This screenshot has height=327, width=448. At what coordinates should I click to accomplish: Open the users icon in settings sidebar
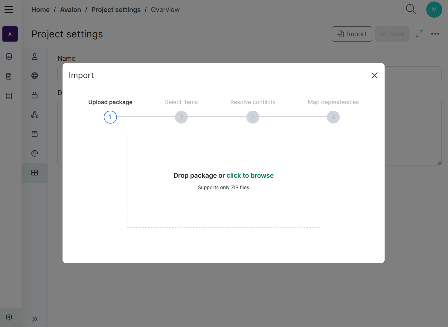[35, 57]
